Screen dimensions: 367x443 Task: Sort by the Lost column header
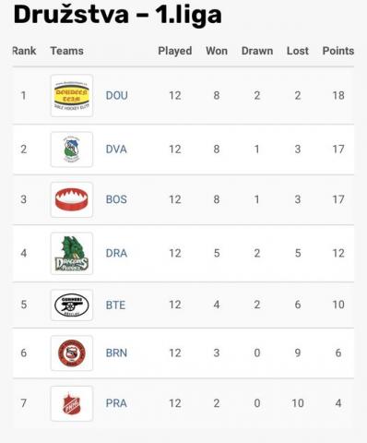(x=298, y=51)
